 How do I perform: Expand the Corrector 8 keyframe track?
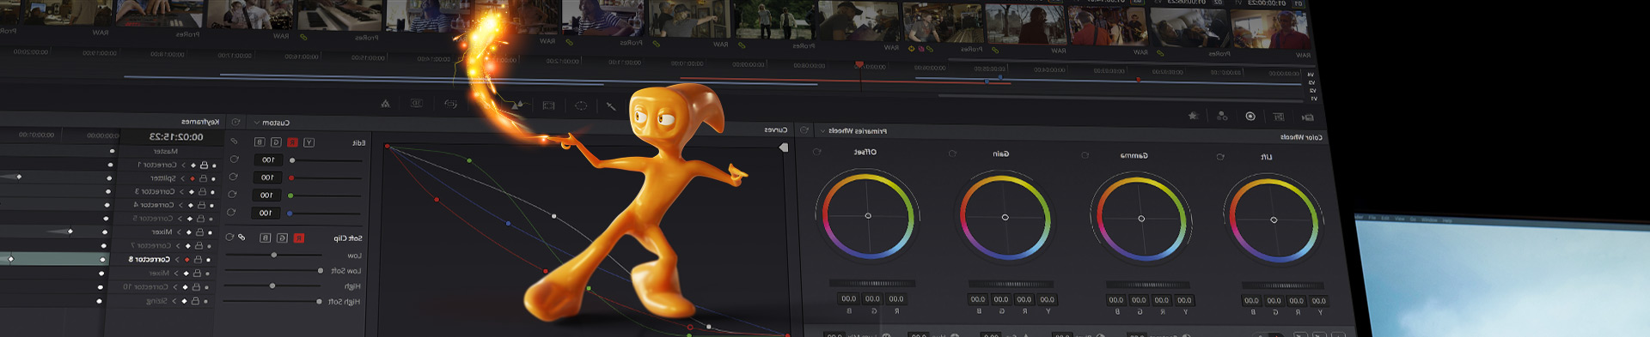(177, 259)
